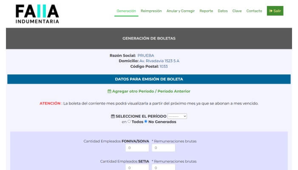Focus SETIA Remuneraciones brutas field
298x170 pixels.
tap(163, 167)
